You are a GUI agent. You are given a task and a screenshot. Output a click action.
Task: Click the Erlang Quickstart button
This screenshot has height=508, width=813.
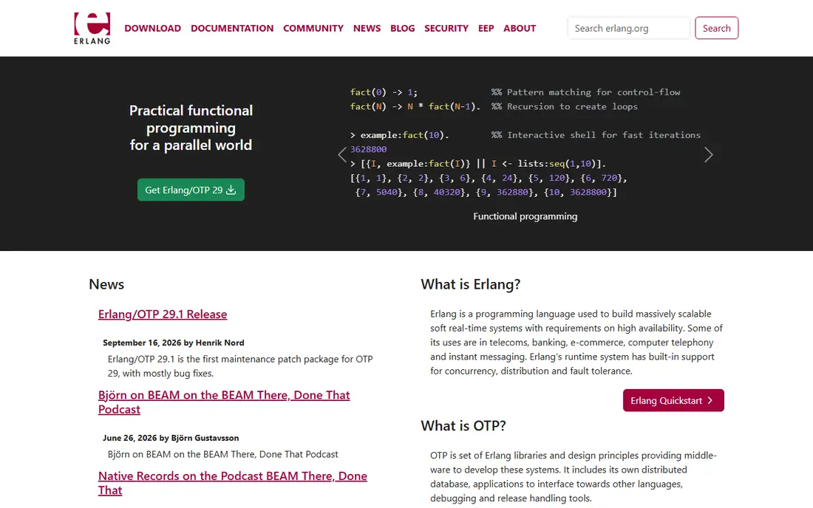tap(673, 400)
